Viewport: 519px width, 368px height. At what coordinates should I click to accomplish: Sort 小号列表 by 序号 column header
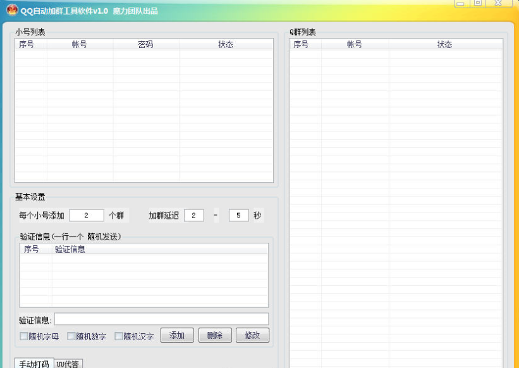[31, 44]
